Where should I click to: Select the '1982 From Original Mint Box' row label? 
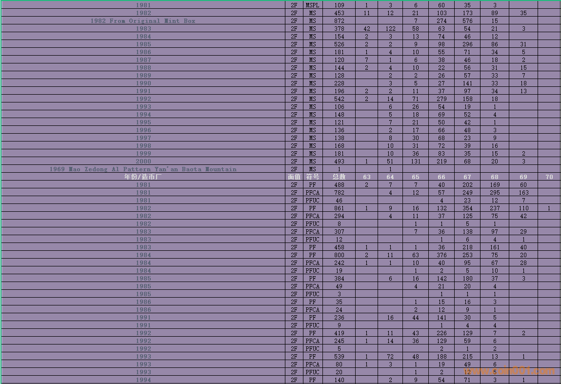click(x=143, y=21)
